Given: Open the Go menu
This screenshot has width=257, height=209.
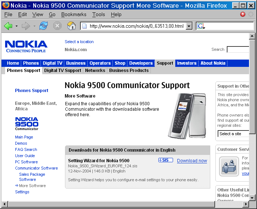Looking at the screenshot, I should (x=52, y=15).
